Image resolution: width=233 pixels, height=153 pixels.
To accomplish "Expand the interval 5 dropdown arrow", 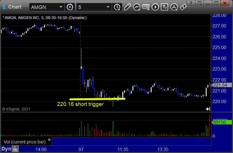I will coord(108,7).
